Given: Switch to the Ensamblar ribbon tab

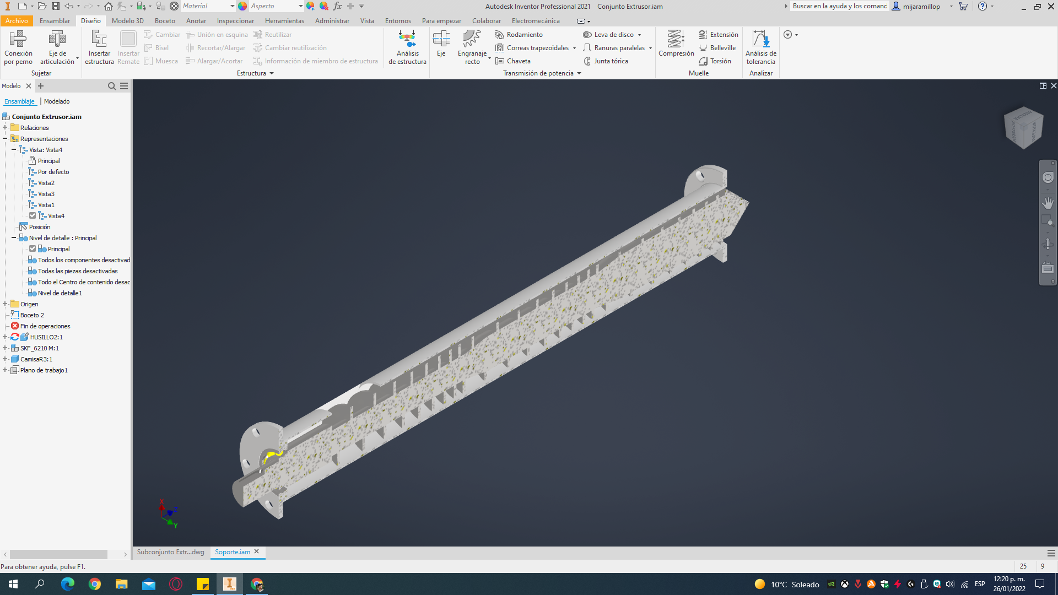Looking at the screenshot, I should pos(55,21).
